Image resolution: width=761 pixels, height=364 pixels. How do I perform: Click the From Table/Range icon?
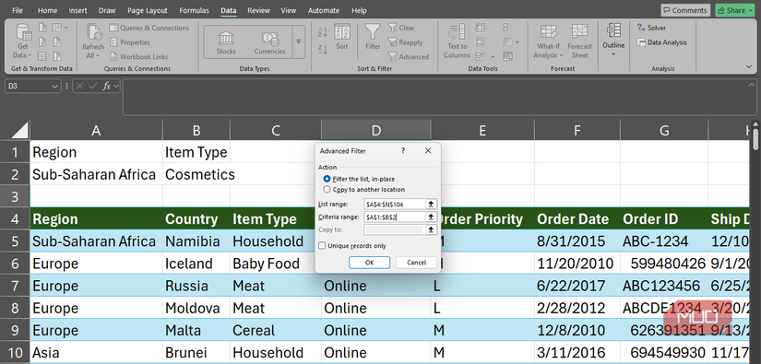coord(42,56)
